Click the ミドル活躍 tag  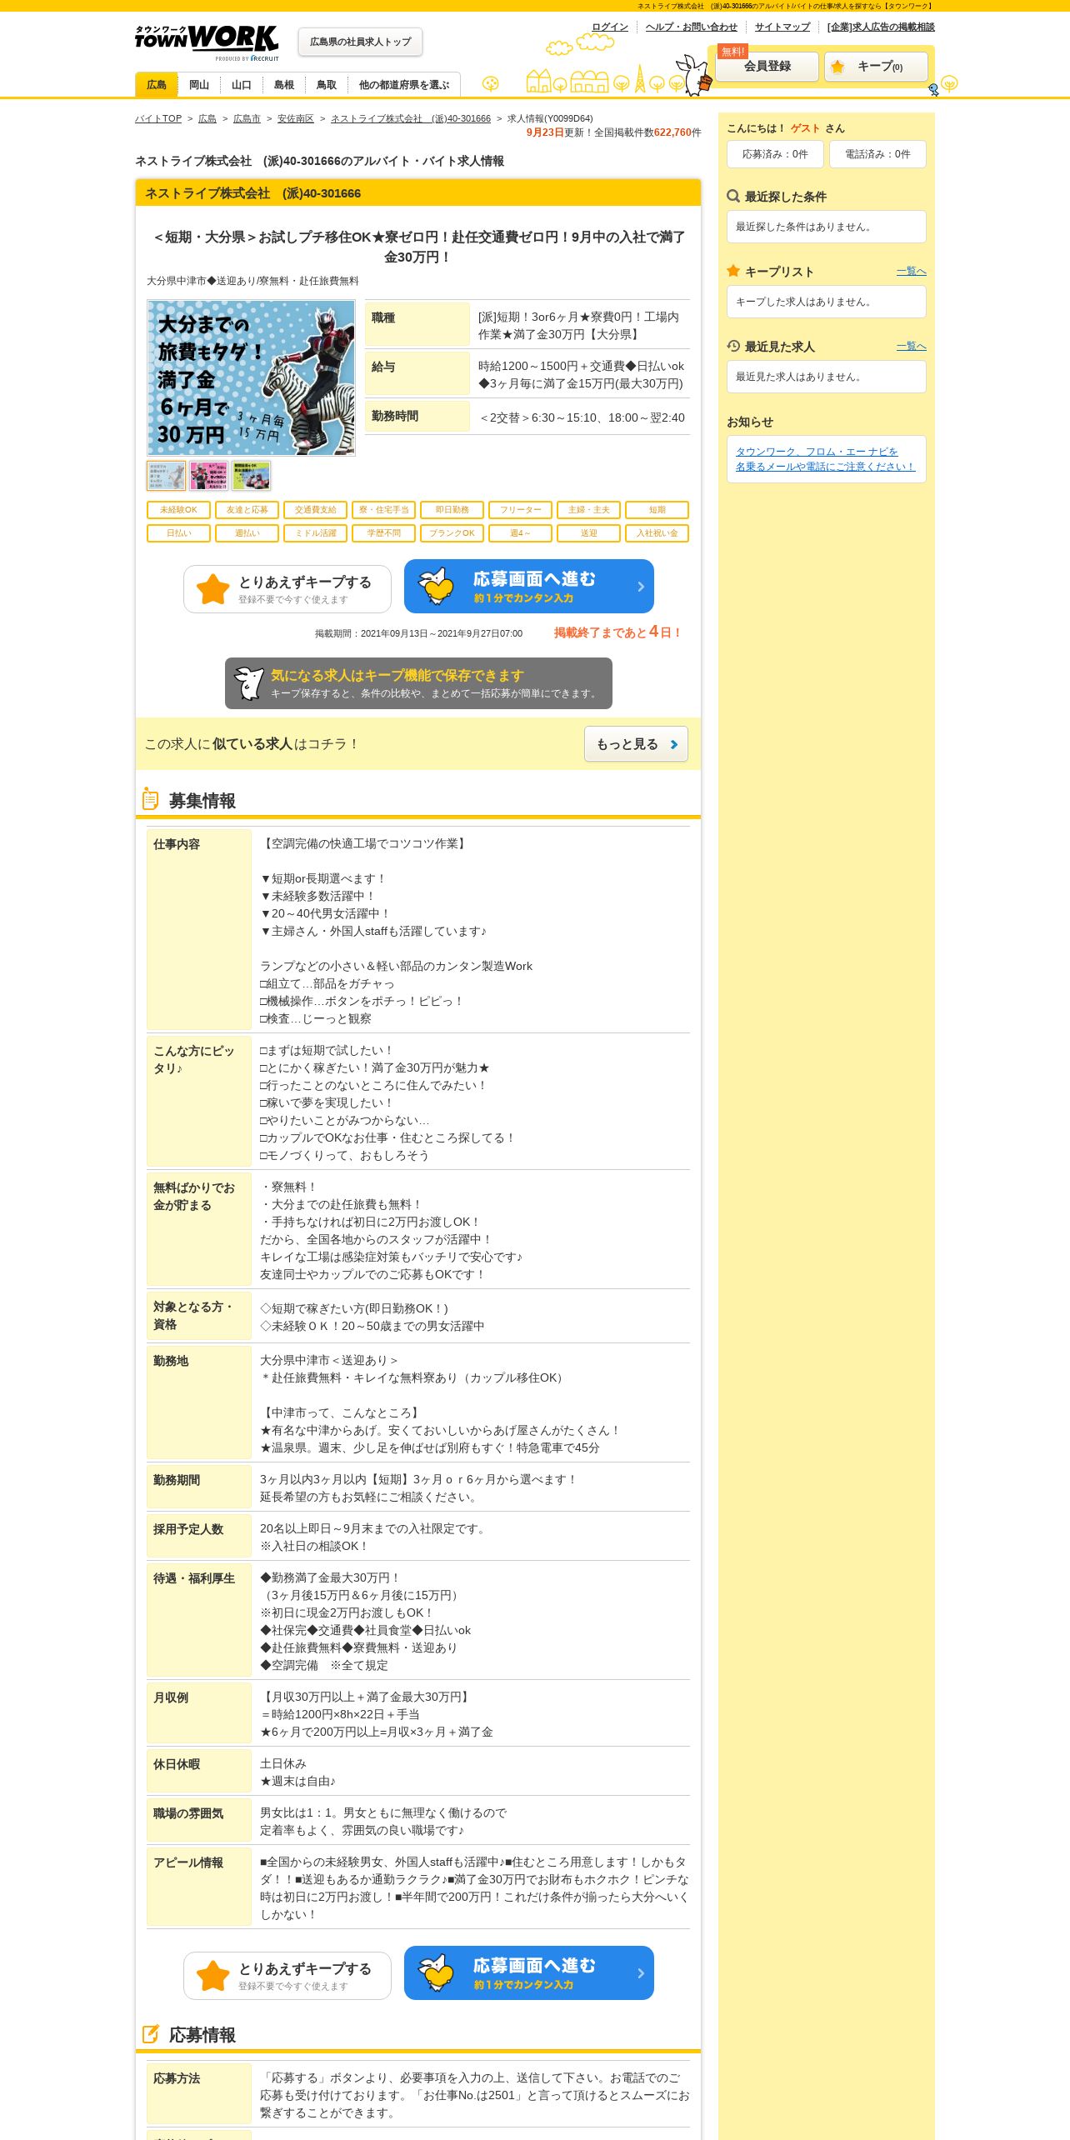click(x=315, y=533)
